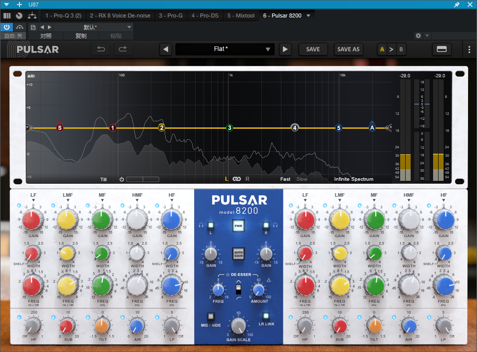This screenshot has width=477, height=352.
Task: Select the A state button
Action: [x=382, y=49]
